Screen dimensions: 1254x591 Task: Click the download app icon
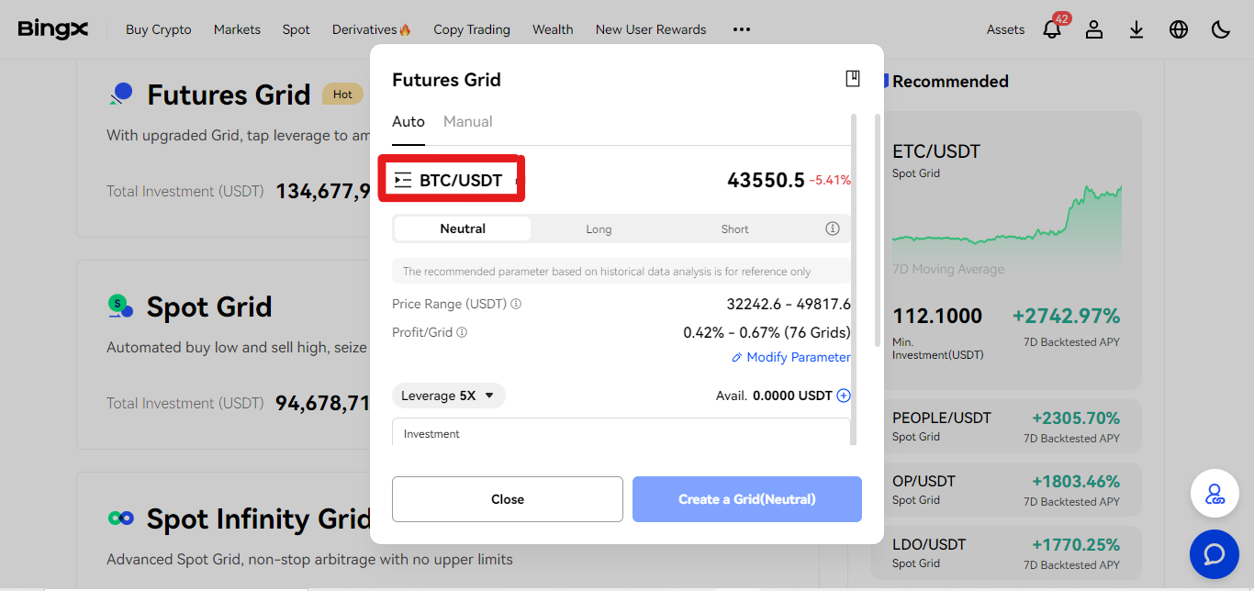pyautogui.click(x=1136, y=29)
